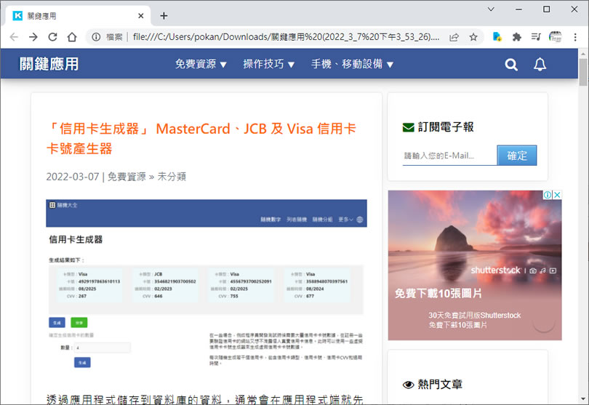Screen dimensions: 589x405
Task: Open a new browser tab
Action: coord(164,16)
